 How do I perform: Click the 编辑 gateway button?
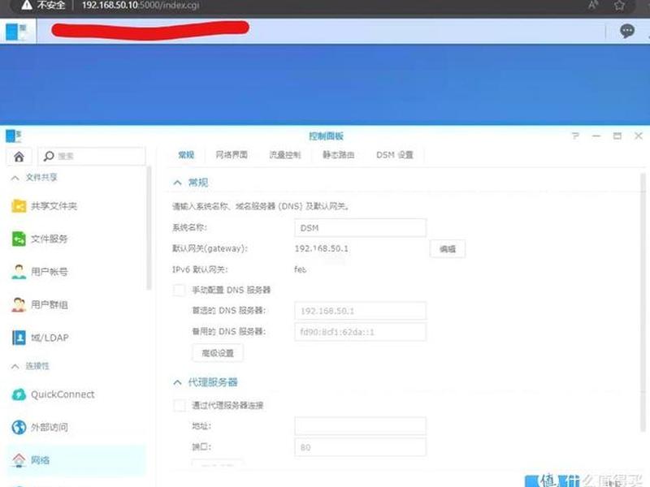pos(448,249)
